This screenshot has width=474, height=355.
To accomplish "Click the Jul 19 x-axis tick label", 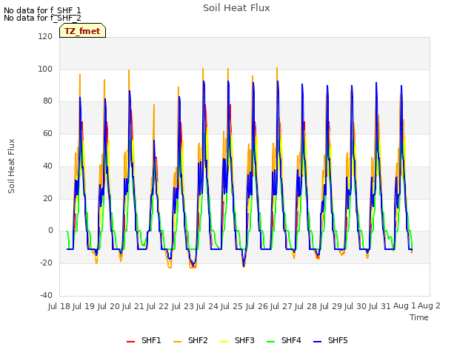I will [x=84, y=306].
